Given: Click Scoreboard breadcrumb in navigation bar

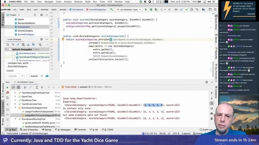Looking at the screenshot, I should coord(76,10).
